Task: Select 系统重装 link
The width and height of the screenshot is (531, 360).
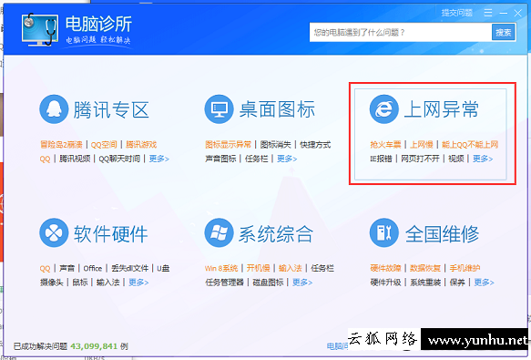Action: coord(425,282)
